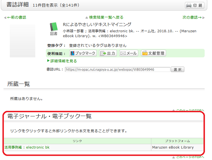Click the folder icon in 文献管理 button

pos(145,53)
